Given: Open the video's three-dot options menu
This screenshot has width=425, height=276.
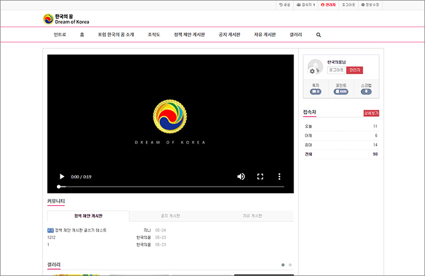Looking at the screenshot, I should (x=280, y=177).
